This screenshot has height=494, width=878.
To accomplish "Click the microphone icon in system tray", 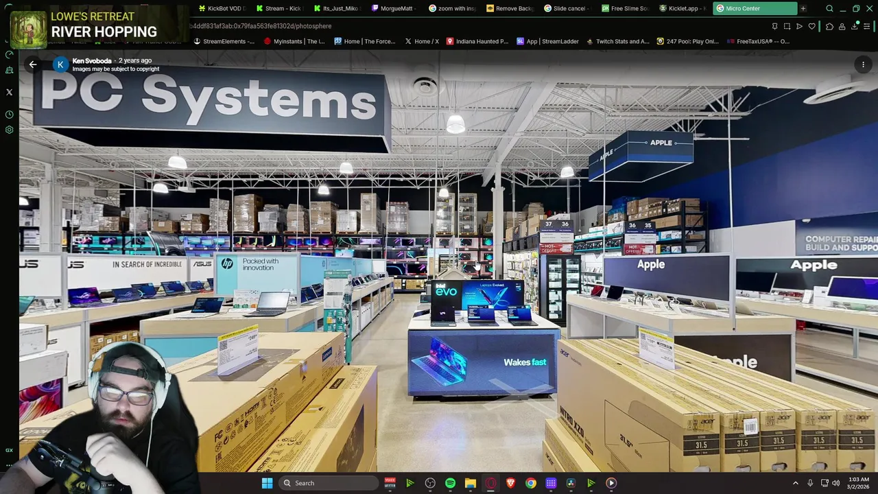I will (810, 483).
